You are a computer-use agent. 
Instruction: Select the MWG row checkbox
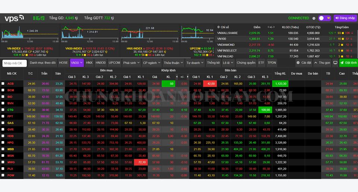pos(3,162)
